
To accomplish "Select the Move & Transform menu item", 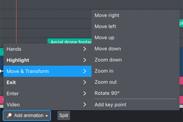I will pyautogui.click(x=47, y=71).
